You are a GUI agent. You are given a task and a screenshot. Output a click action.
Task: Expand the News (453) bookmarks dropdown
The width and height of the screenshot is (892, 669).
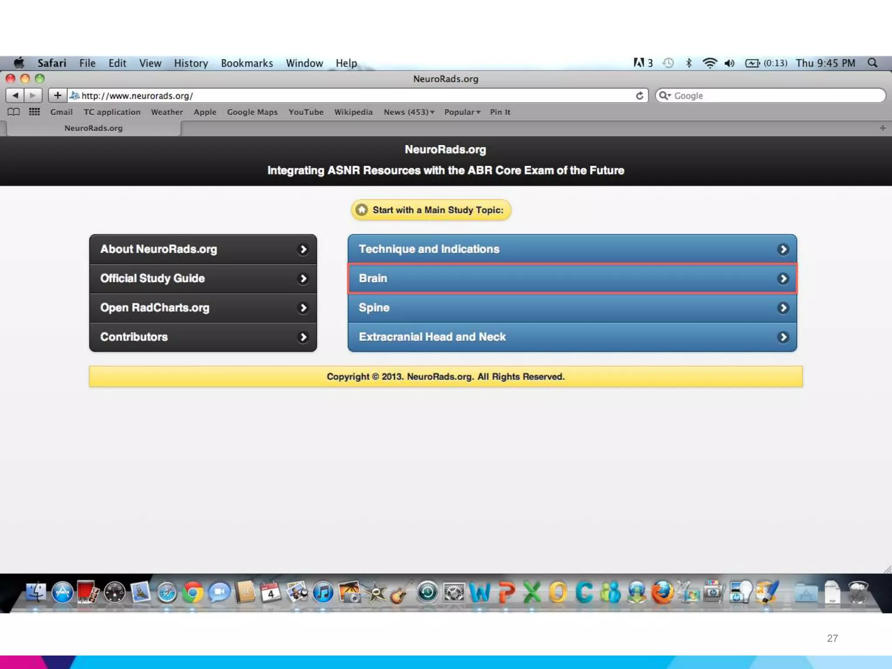coord(409,112)
